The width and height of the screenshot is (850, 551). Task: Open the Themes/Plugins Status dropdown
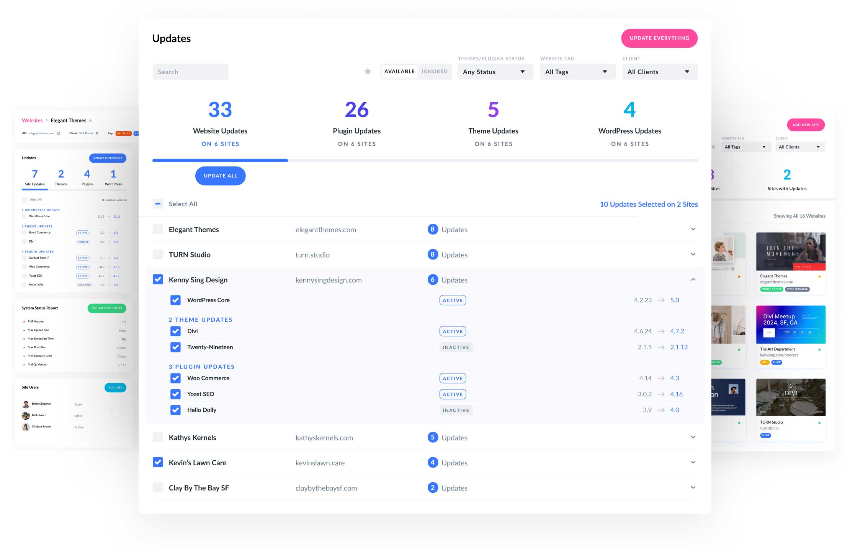point(493,71)
